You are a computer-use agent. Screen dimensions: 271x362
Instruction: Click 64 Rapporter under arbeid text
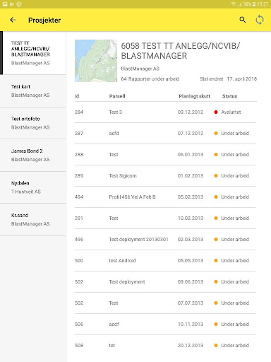(150, 79)
